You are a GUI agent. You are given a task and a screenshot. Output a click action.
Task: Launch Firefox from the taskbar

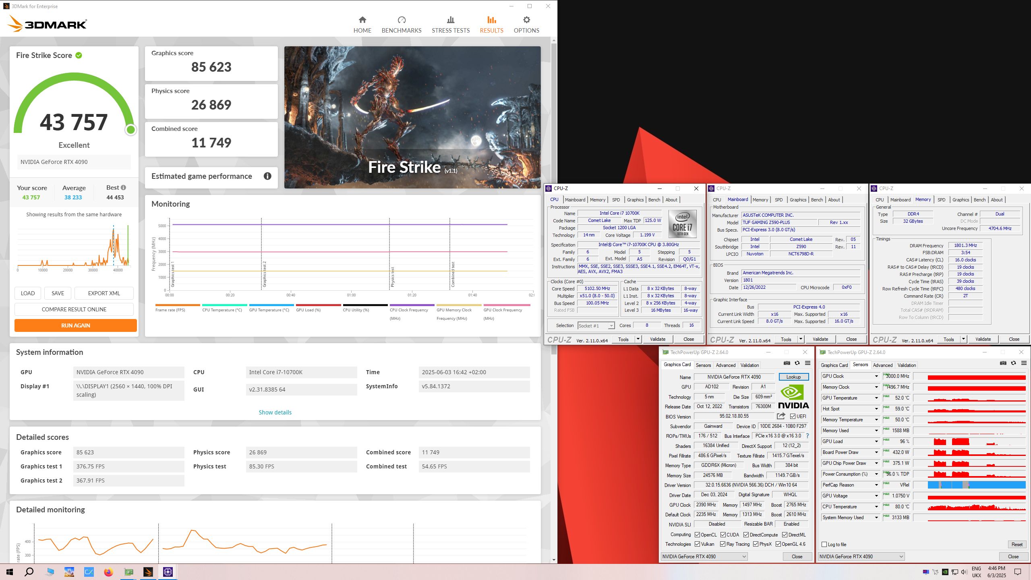pyautogui.click(x=108, y=572)
